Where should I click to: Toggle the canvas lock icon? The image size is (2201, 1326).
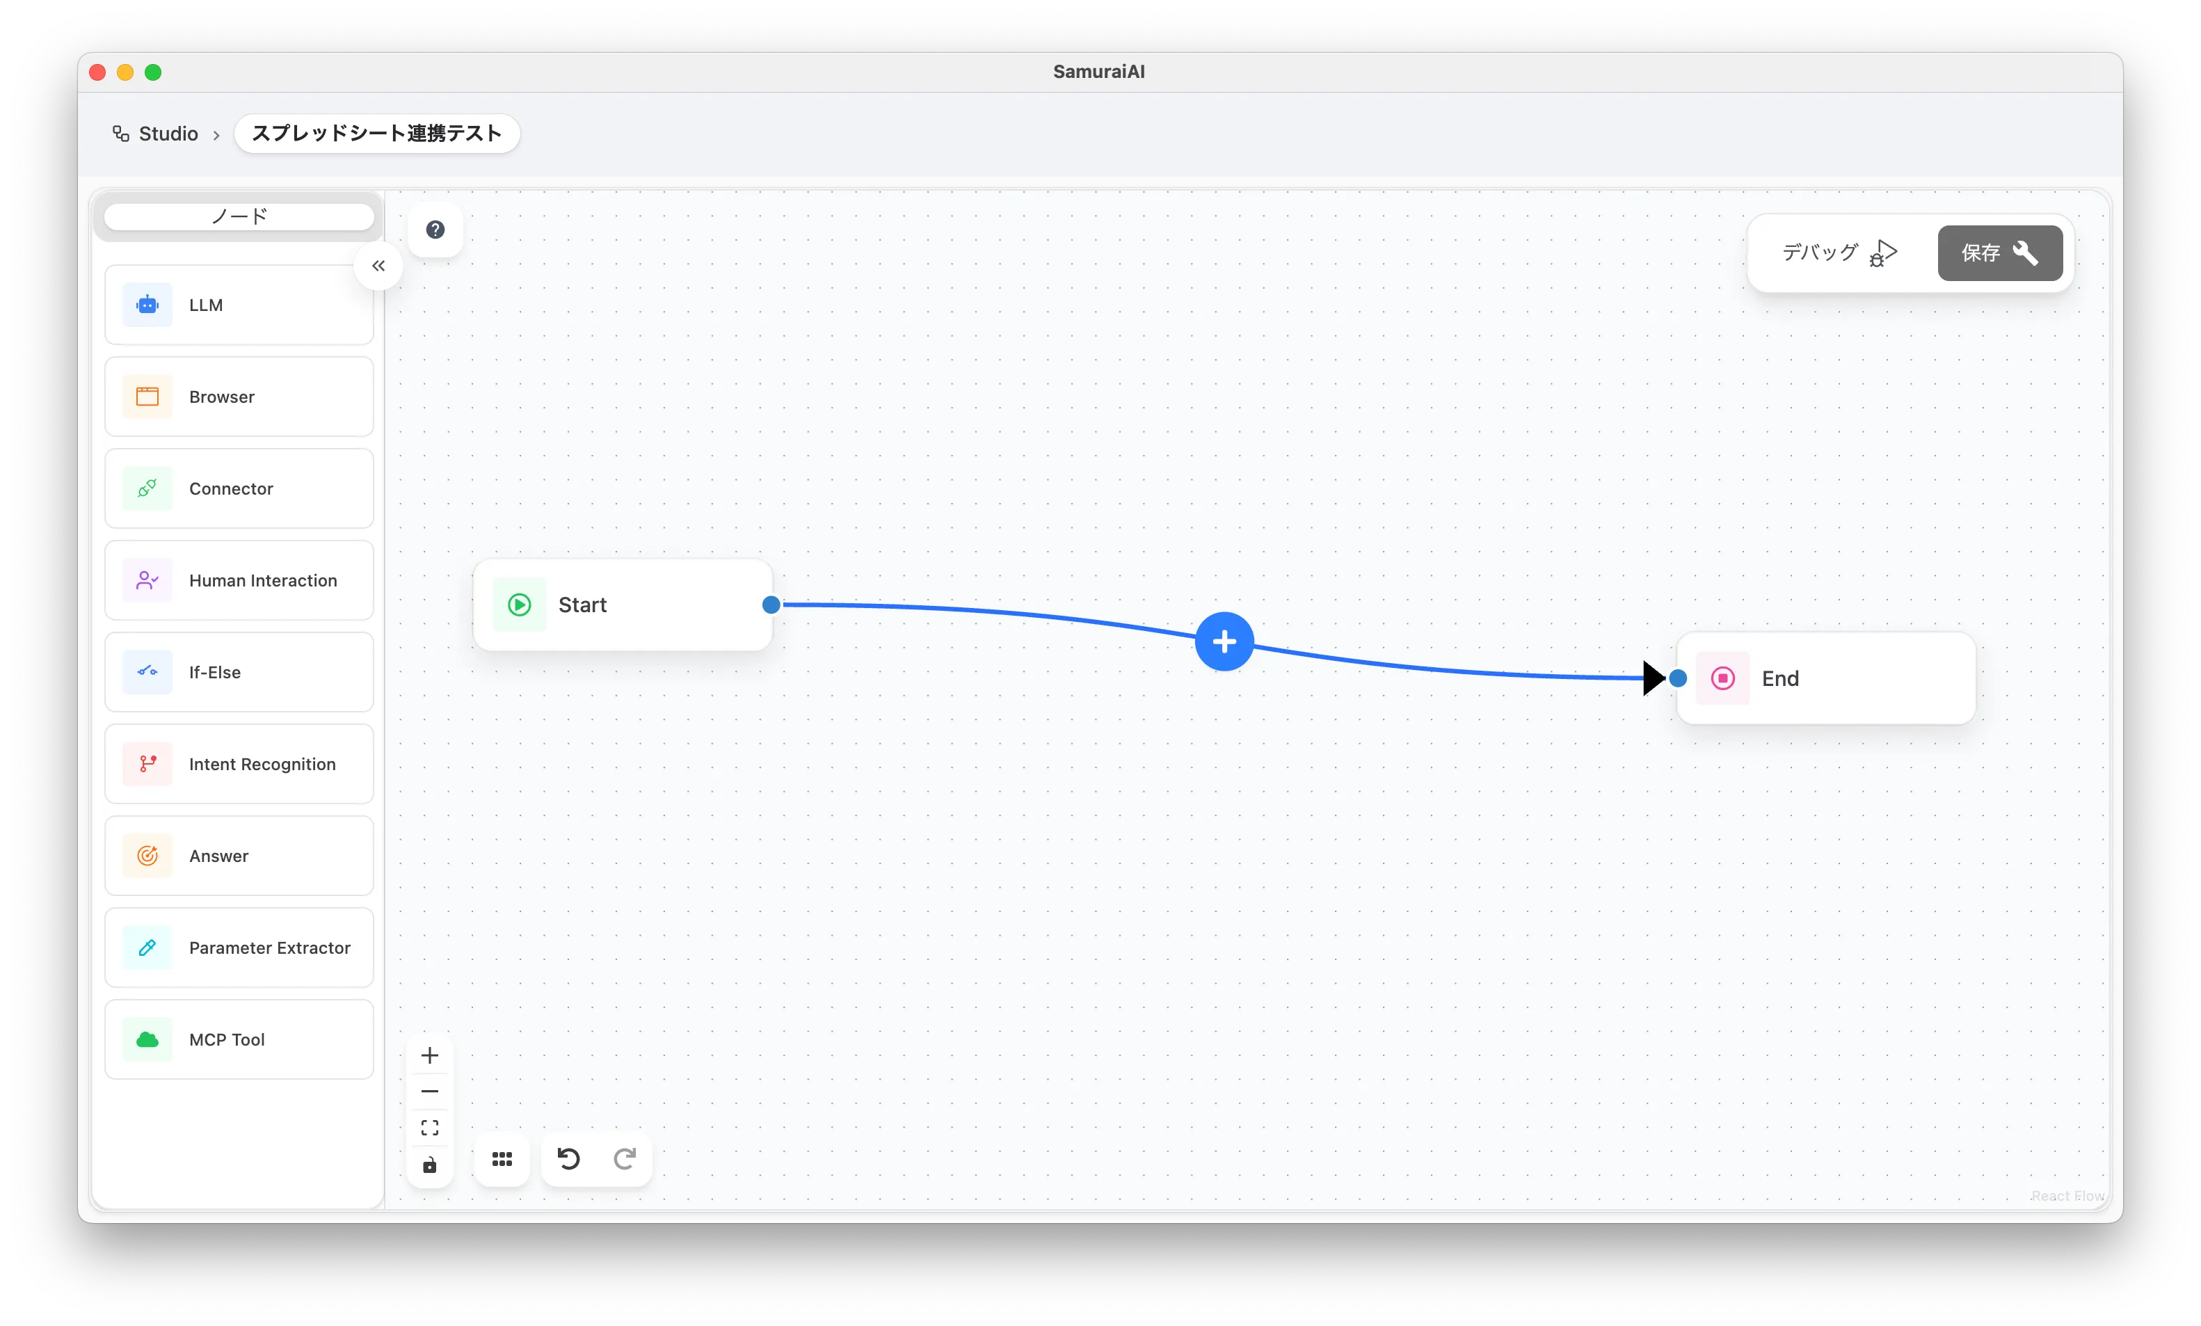click(x=430, y=1165)
